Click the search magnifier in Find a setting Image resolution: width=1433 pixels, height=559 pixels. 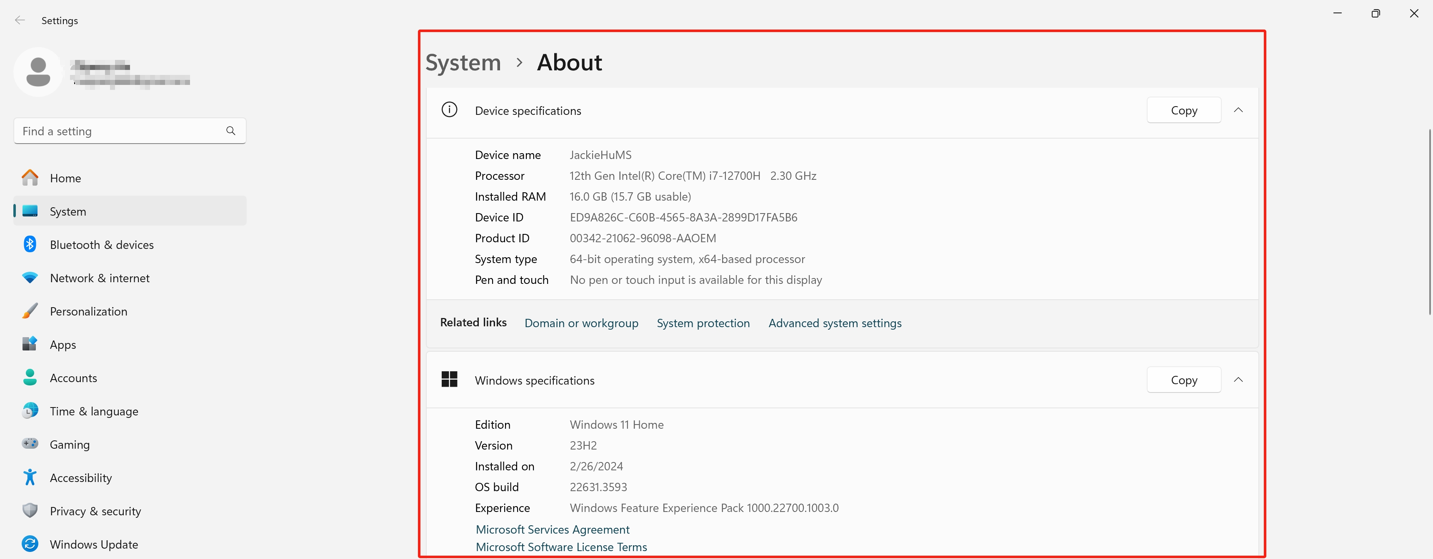(x=231, y=131)
